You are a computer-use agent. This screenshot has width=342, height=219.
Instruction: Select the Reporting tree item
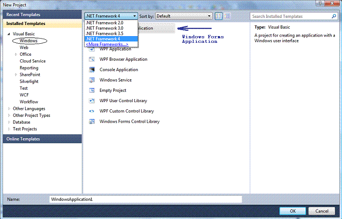tap(29, 68)
